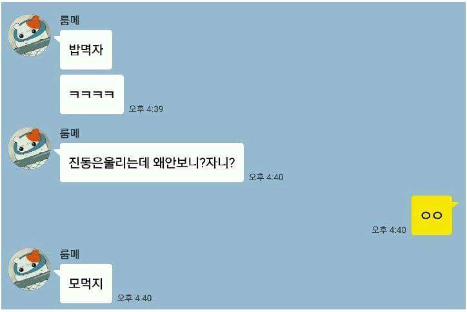Viewport: 467px width, 312px height.
Task: Click sender name 룸메 above 진동은울리는데 bubble
Action: (70, 133)
